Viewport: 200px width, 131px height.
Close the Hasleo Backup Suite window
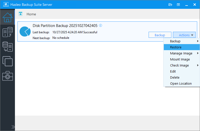(x=195, y=5)
